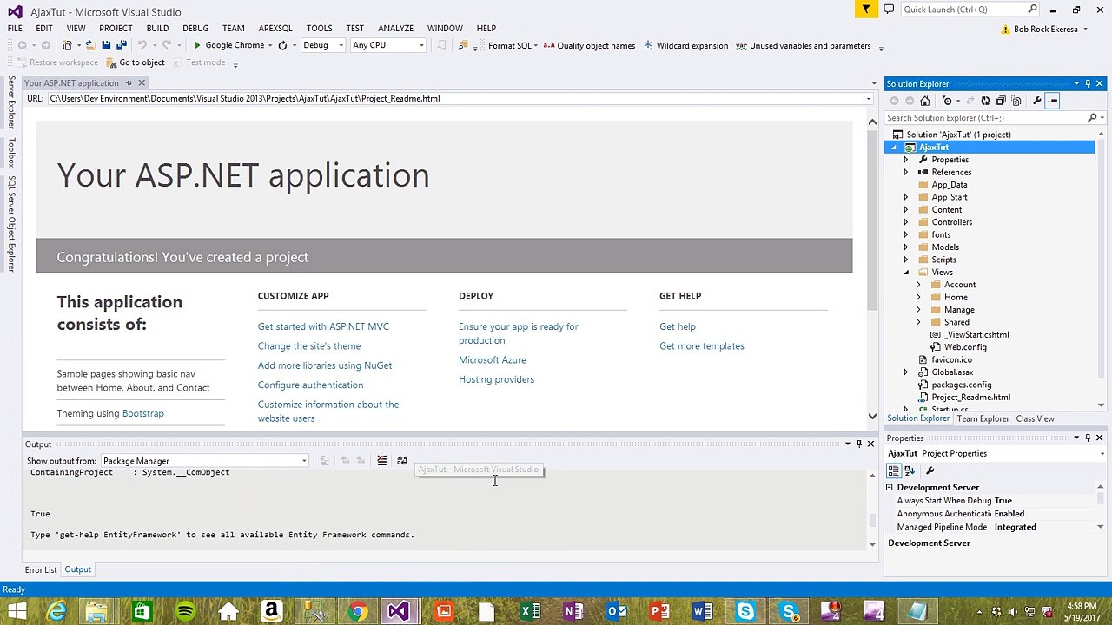Expand the Properties node in the tree
The image size is (1112, 625).
click(x=905, y=160)
